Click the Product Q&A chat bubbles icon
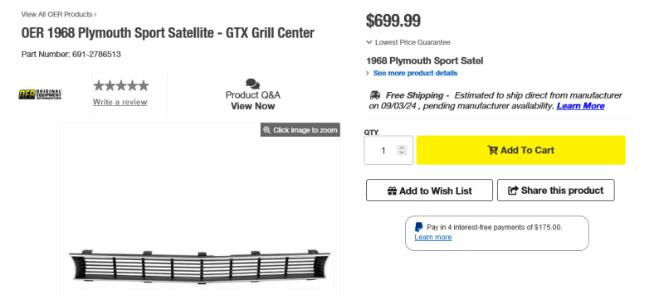The height and width of the screenshot is (299, 664). (253, 84)
